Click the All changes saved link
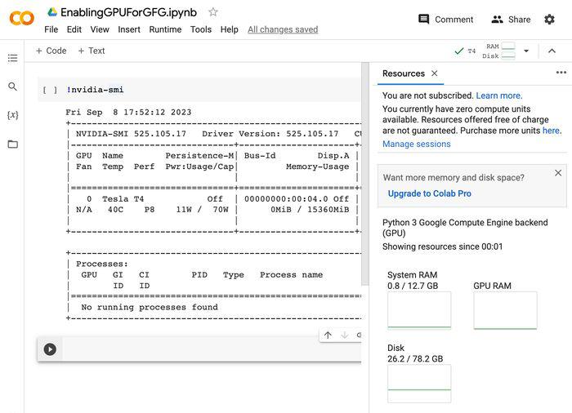Image resolution: width=572 pixels, height=413 pixels. [x=283, y=29]
